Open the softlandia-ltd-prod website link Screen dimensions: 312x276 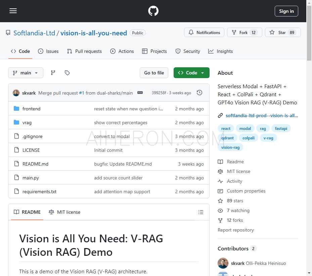(x=262, y=115)
